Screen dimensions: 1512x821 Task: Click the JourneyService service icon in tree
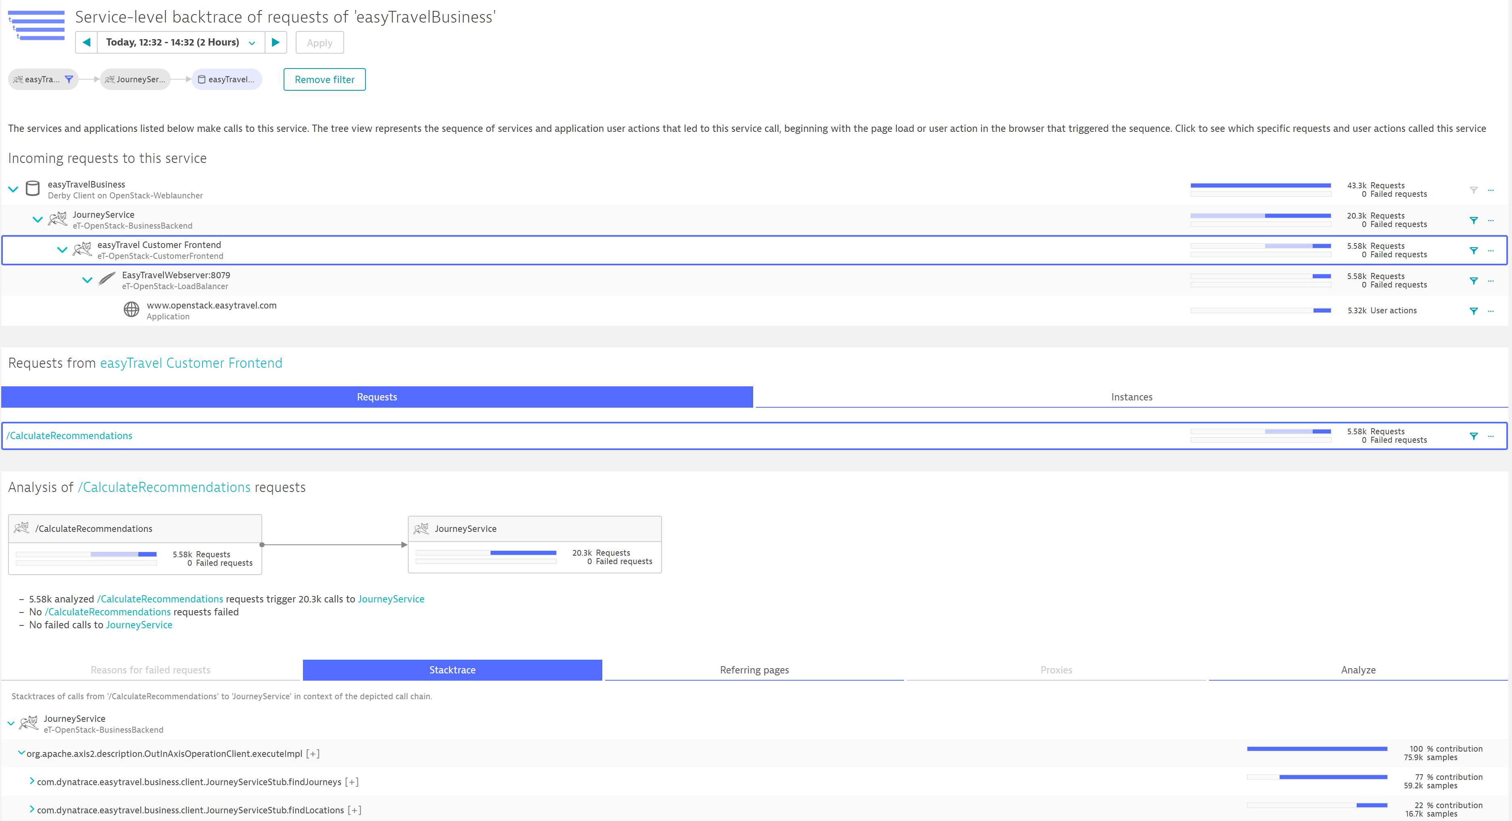[58, 219]
